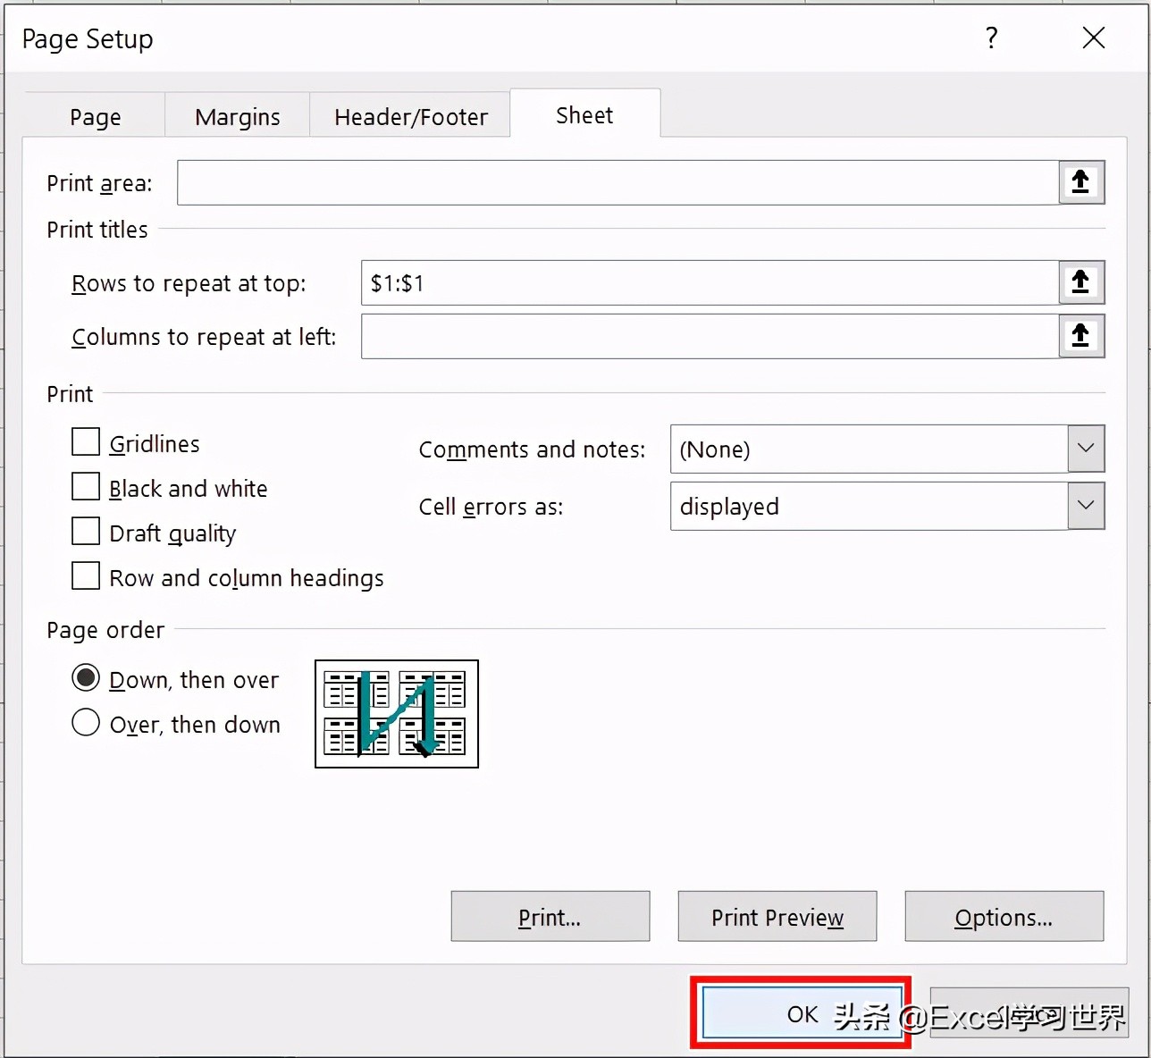Viewport: 1151px width, 1058px height.
Task: Click the Rows to repeat range selector icon
Action: (1081, 282)
